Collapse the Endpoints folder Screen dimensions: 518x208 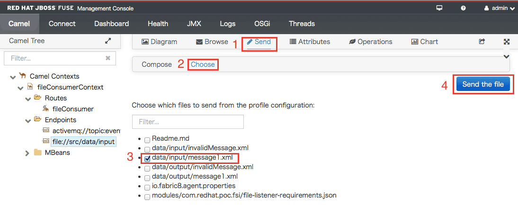[28, 121]
